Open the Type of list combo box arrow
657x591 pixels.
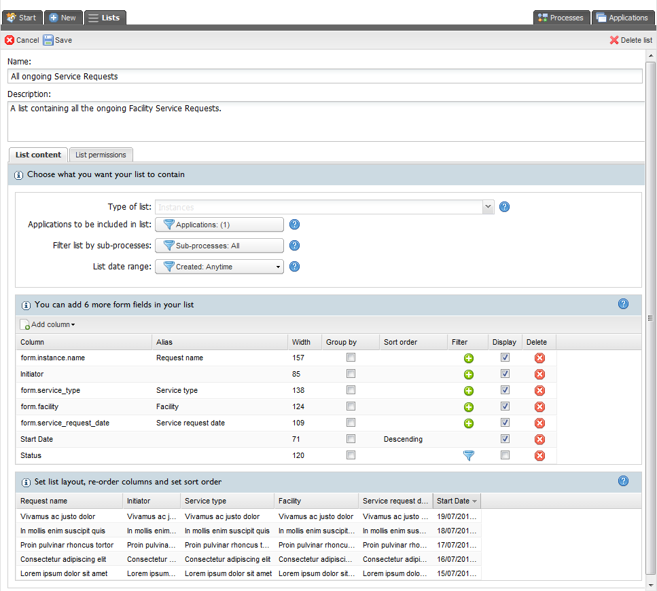487,207
